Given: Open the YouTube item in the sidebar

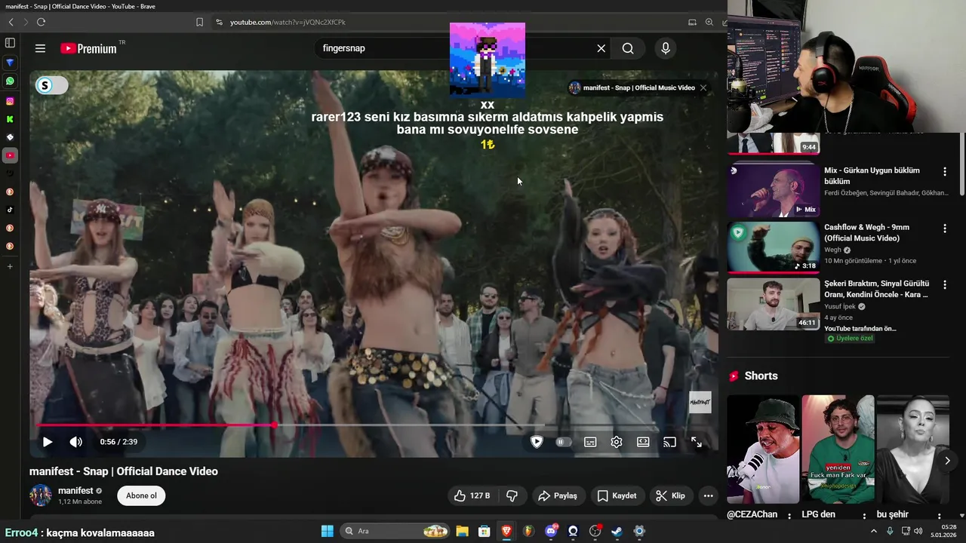Looking at the screenshot, I should [10, 155].
